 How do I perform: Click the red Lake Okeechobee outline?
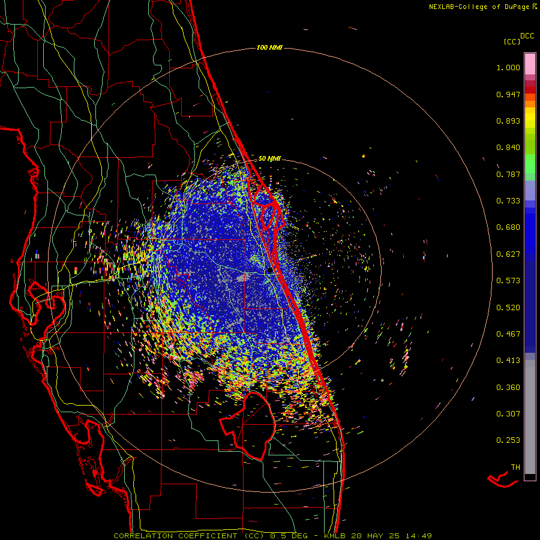tap(248, 425)
